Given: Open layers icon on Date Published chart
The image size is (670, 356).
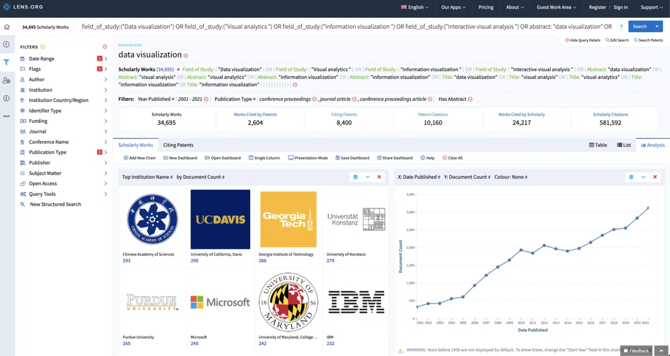Looking at the screenshot, I should click(x=631, y=177).
